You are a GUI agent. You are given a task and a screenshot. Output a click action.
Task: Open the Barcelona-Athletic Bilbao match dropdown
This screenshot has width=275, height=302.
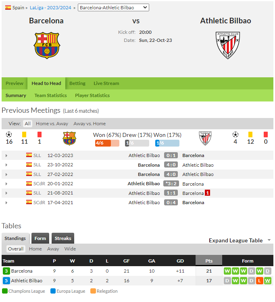click(113, 8)
